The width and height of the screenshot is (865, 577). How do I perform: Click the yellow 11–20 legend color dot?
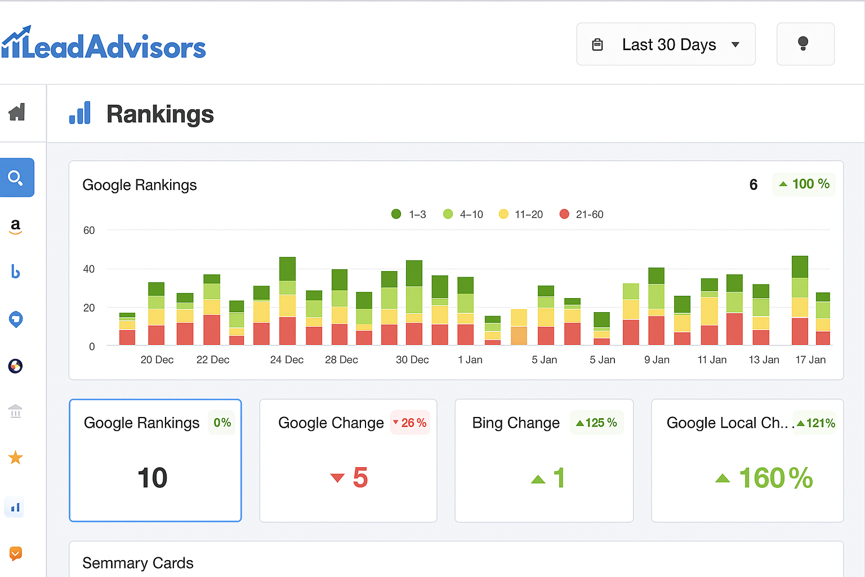(503, 214)
